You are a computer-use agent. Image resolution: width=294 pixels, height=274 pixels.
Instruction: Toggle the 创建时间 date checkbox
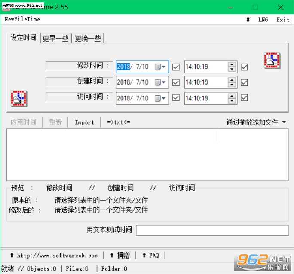[x=176, y=82]
